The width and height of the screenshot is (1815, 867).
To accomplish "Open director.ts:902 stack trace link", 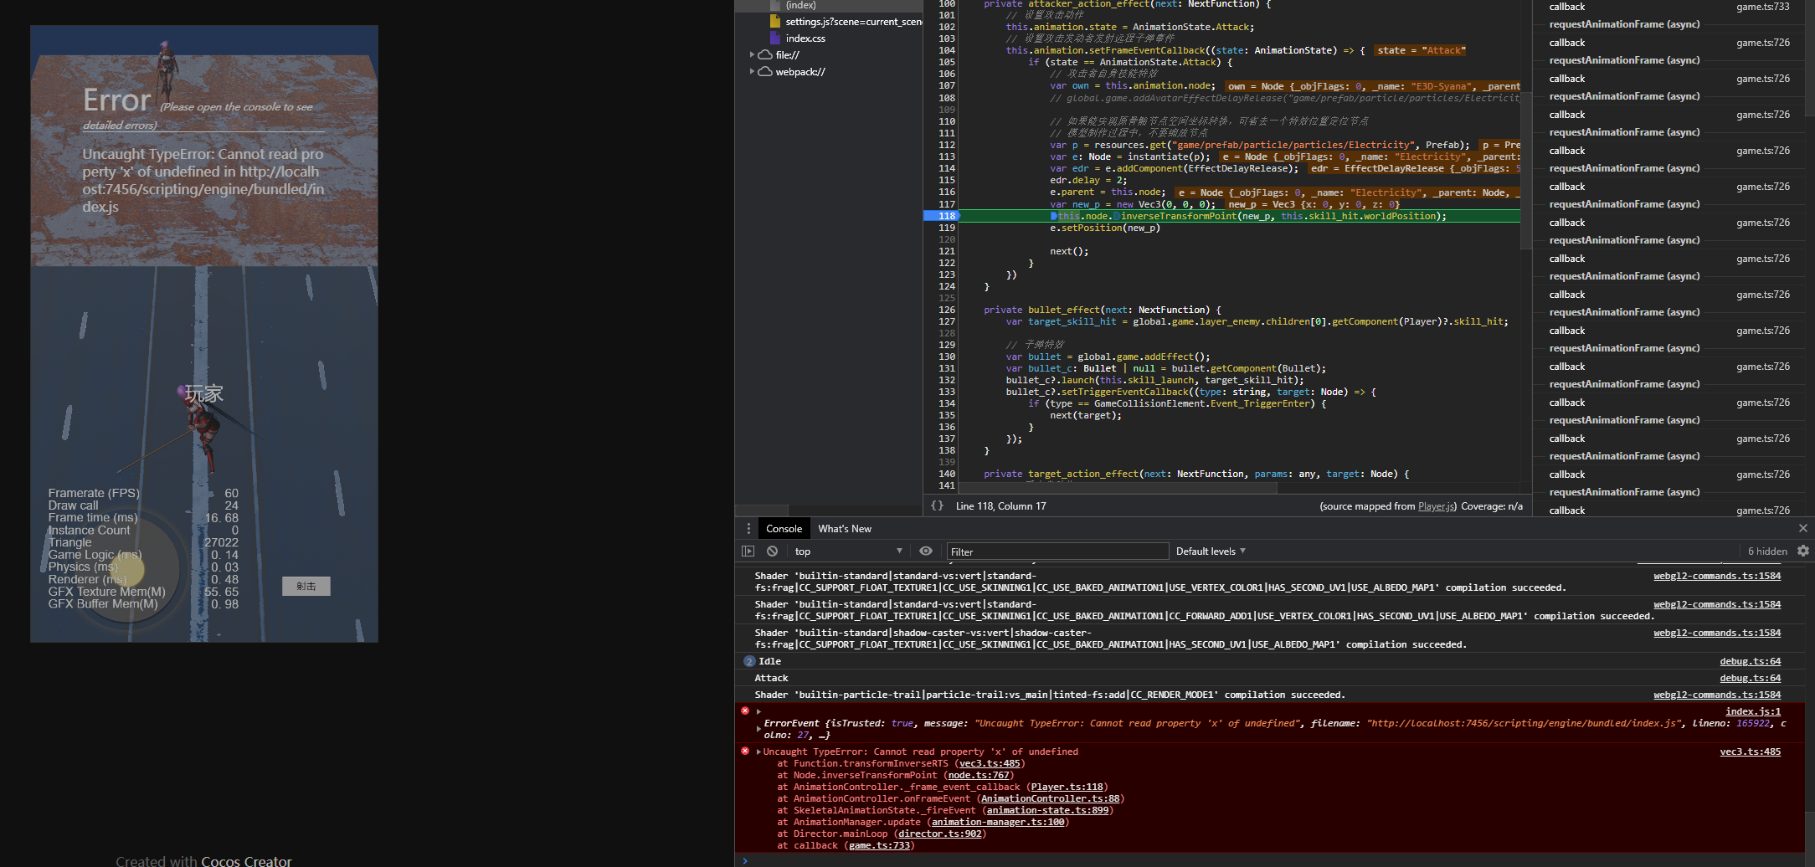I will point(939,834).
